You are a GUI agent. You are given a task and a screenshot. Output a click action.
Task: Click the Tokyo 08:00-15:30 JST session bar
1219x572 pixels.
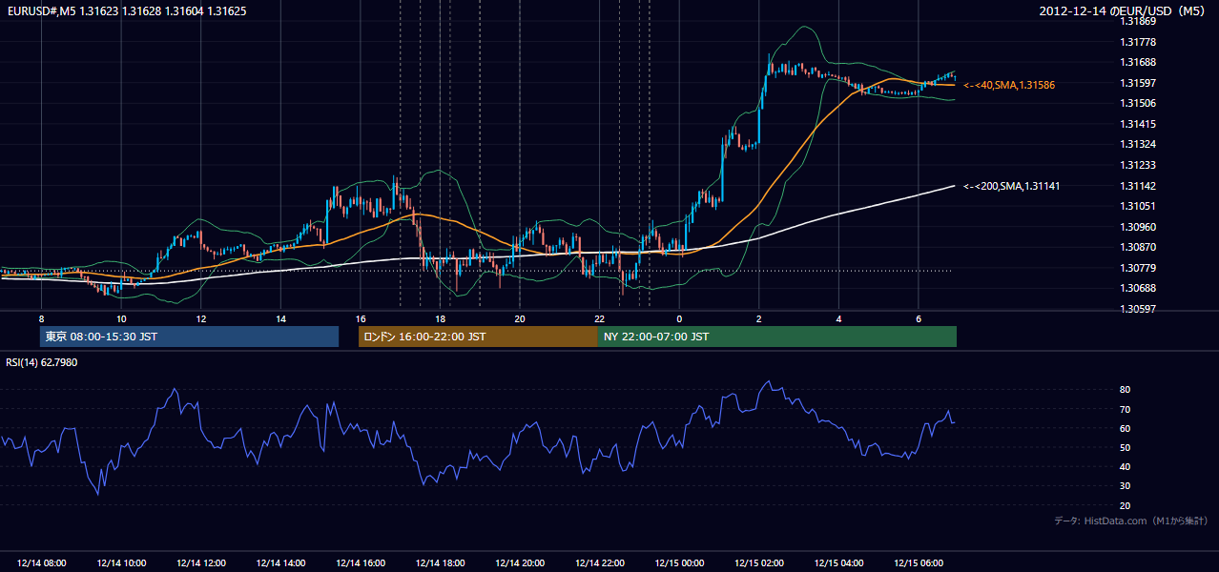[189, 337]
